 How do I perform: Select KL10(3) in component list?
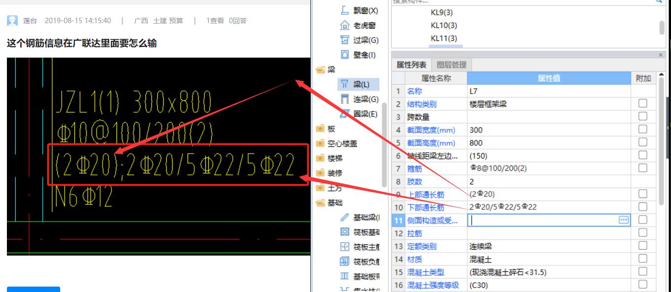tap(444, 25)
